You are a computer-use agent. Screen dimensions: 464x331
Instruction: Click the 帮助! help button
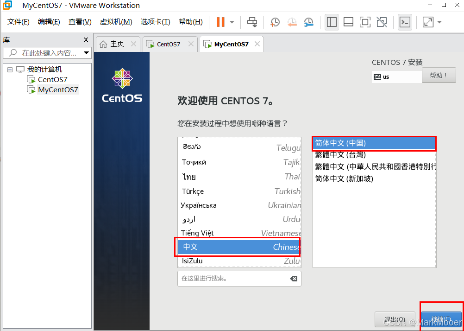[439, 75]
